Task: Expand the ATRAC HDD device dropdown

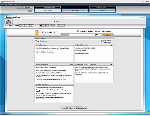Action: (x=114, y=7)
